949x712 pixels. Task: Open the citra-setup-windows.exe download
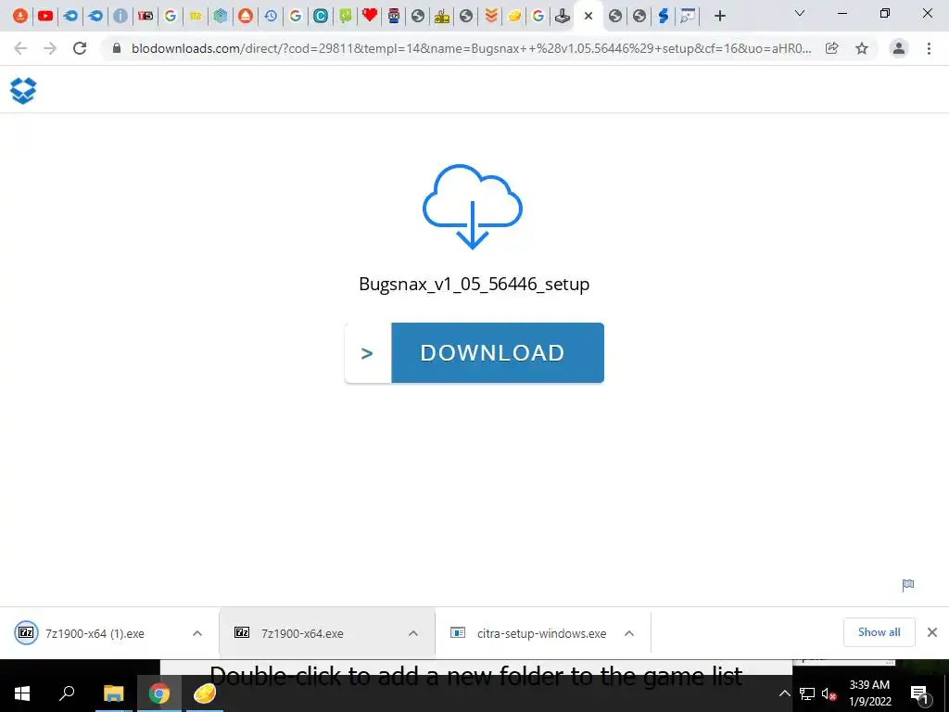(541, 633)
